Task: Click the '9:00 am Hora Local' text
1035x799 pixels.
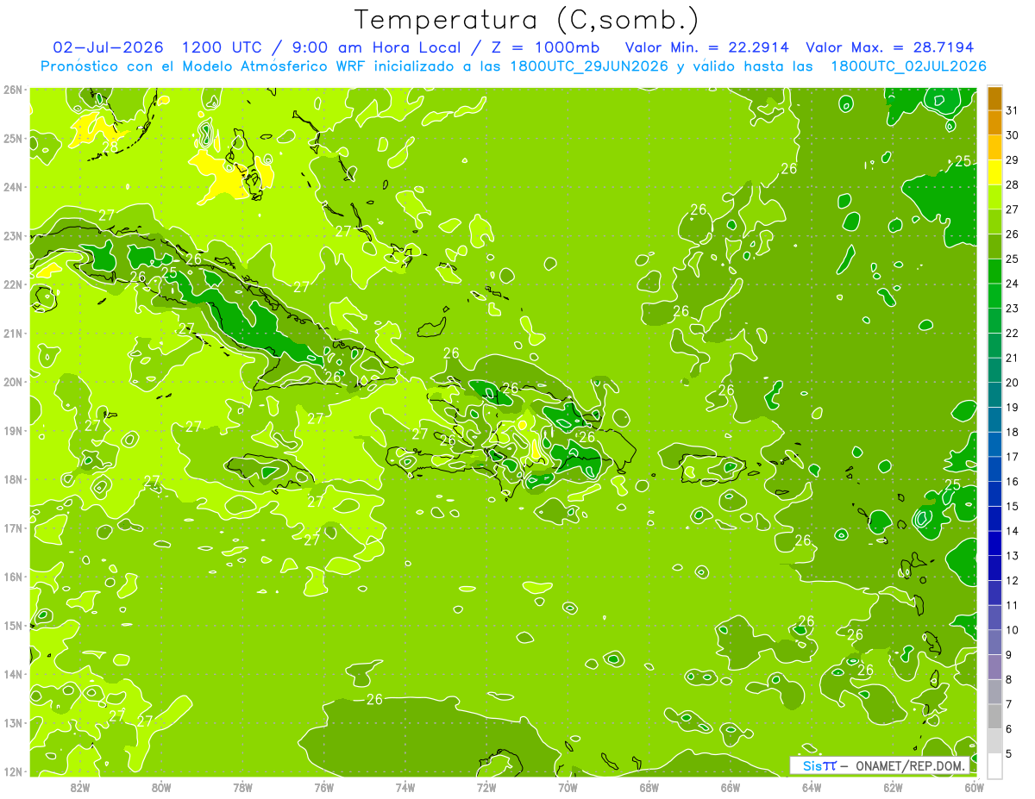Action: (x=372, y=47)
